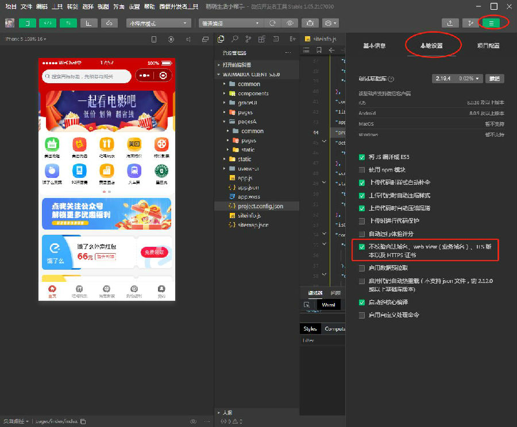Click the green details menu button
The height and width of the screenshot is (427, 517).
[x=491, y=23]
